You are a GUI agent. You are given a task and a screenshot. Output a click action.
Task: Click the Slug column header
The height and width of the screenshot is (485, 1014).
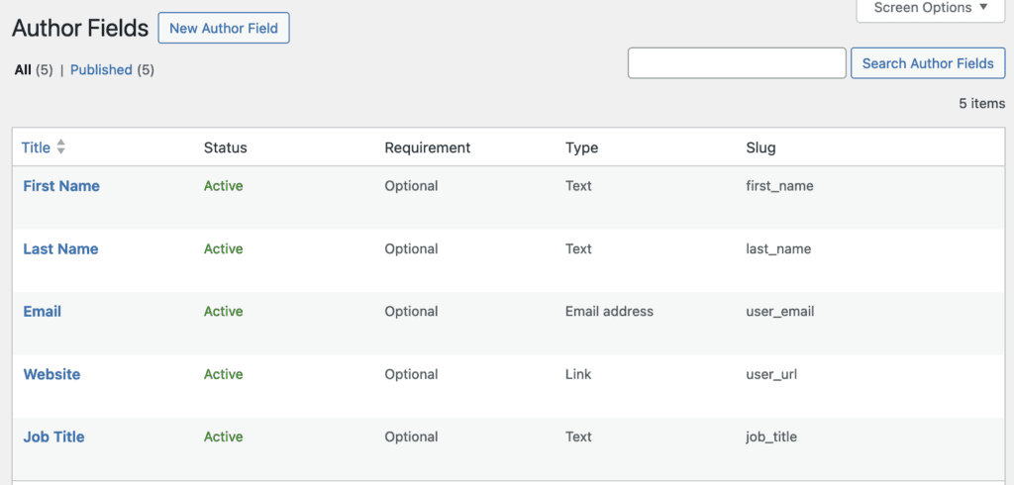pyautogui.click(x=760, y=147)
